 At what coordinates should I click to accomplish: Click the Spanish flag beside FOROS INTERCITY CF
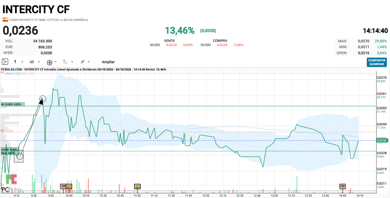[x=5, y=20]
